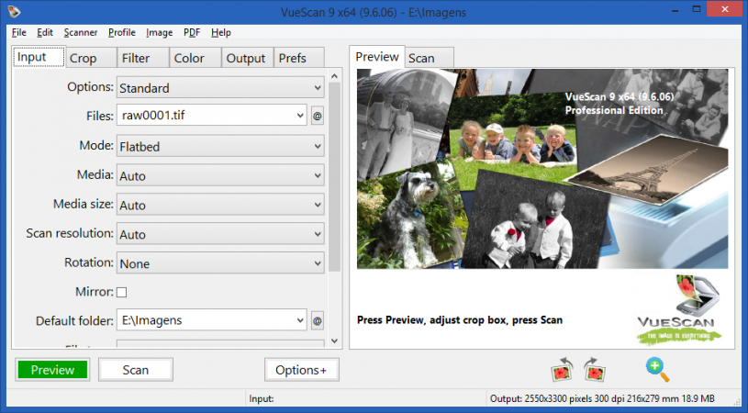The width and height of the screenshot is (748, 413).
Task: Click the zoom in magnifier icon
Action: click(657, 369)
